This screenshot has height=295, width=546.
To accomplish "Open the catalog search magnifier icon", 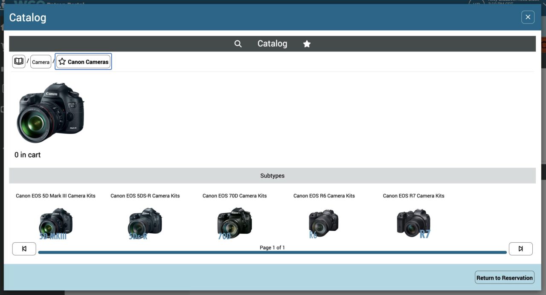I will (x=238, y=43).
